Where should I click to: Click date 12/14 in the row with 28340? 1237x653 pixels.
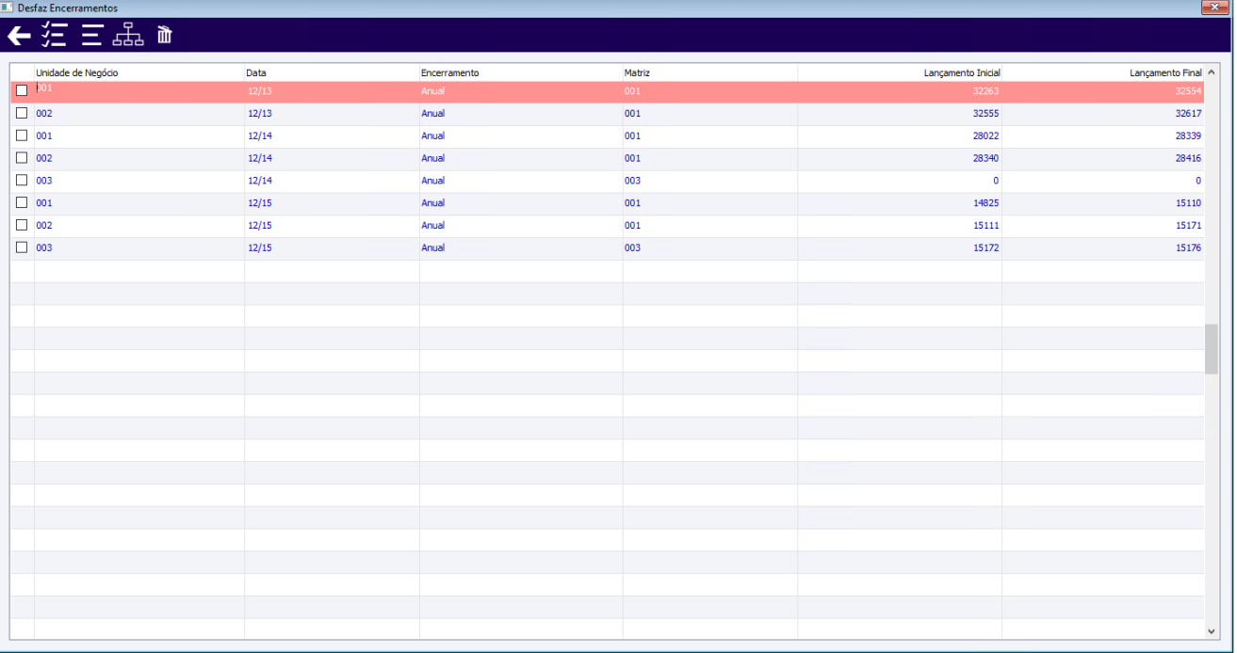coord(332,159)
